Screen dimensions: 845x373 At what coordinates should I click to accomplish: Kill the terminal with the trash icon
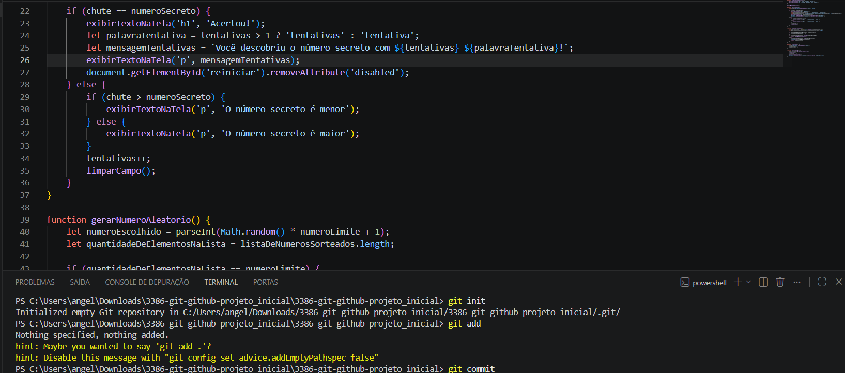point(780,282)
